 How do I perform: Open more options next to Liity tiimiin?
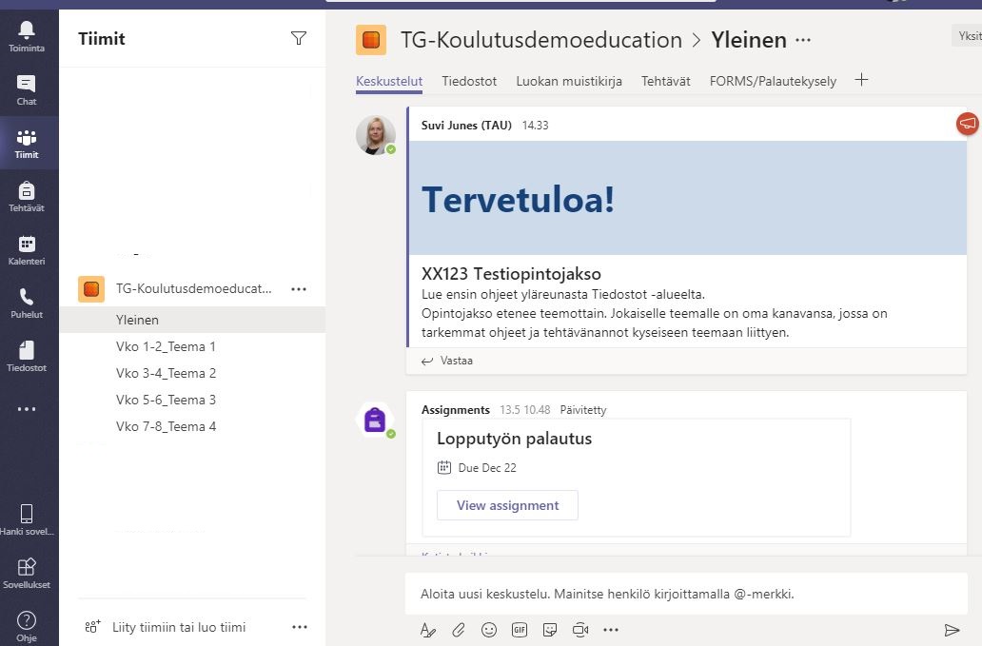[x=300, y=627]
